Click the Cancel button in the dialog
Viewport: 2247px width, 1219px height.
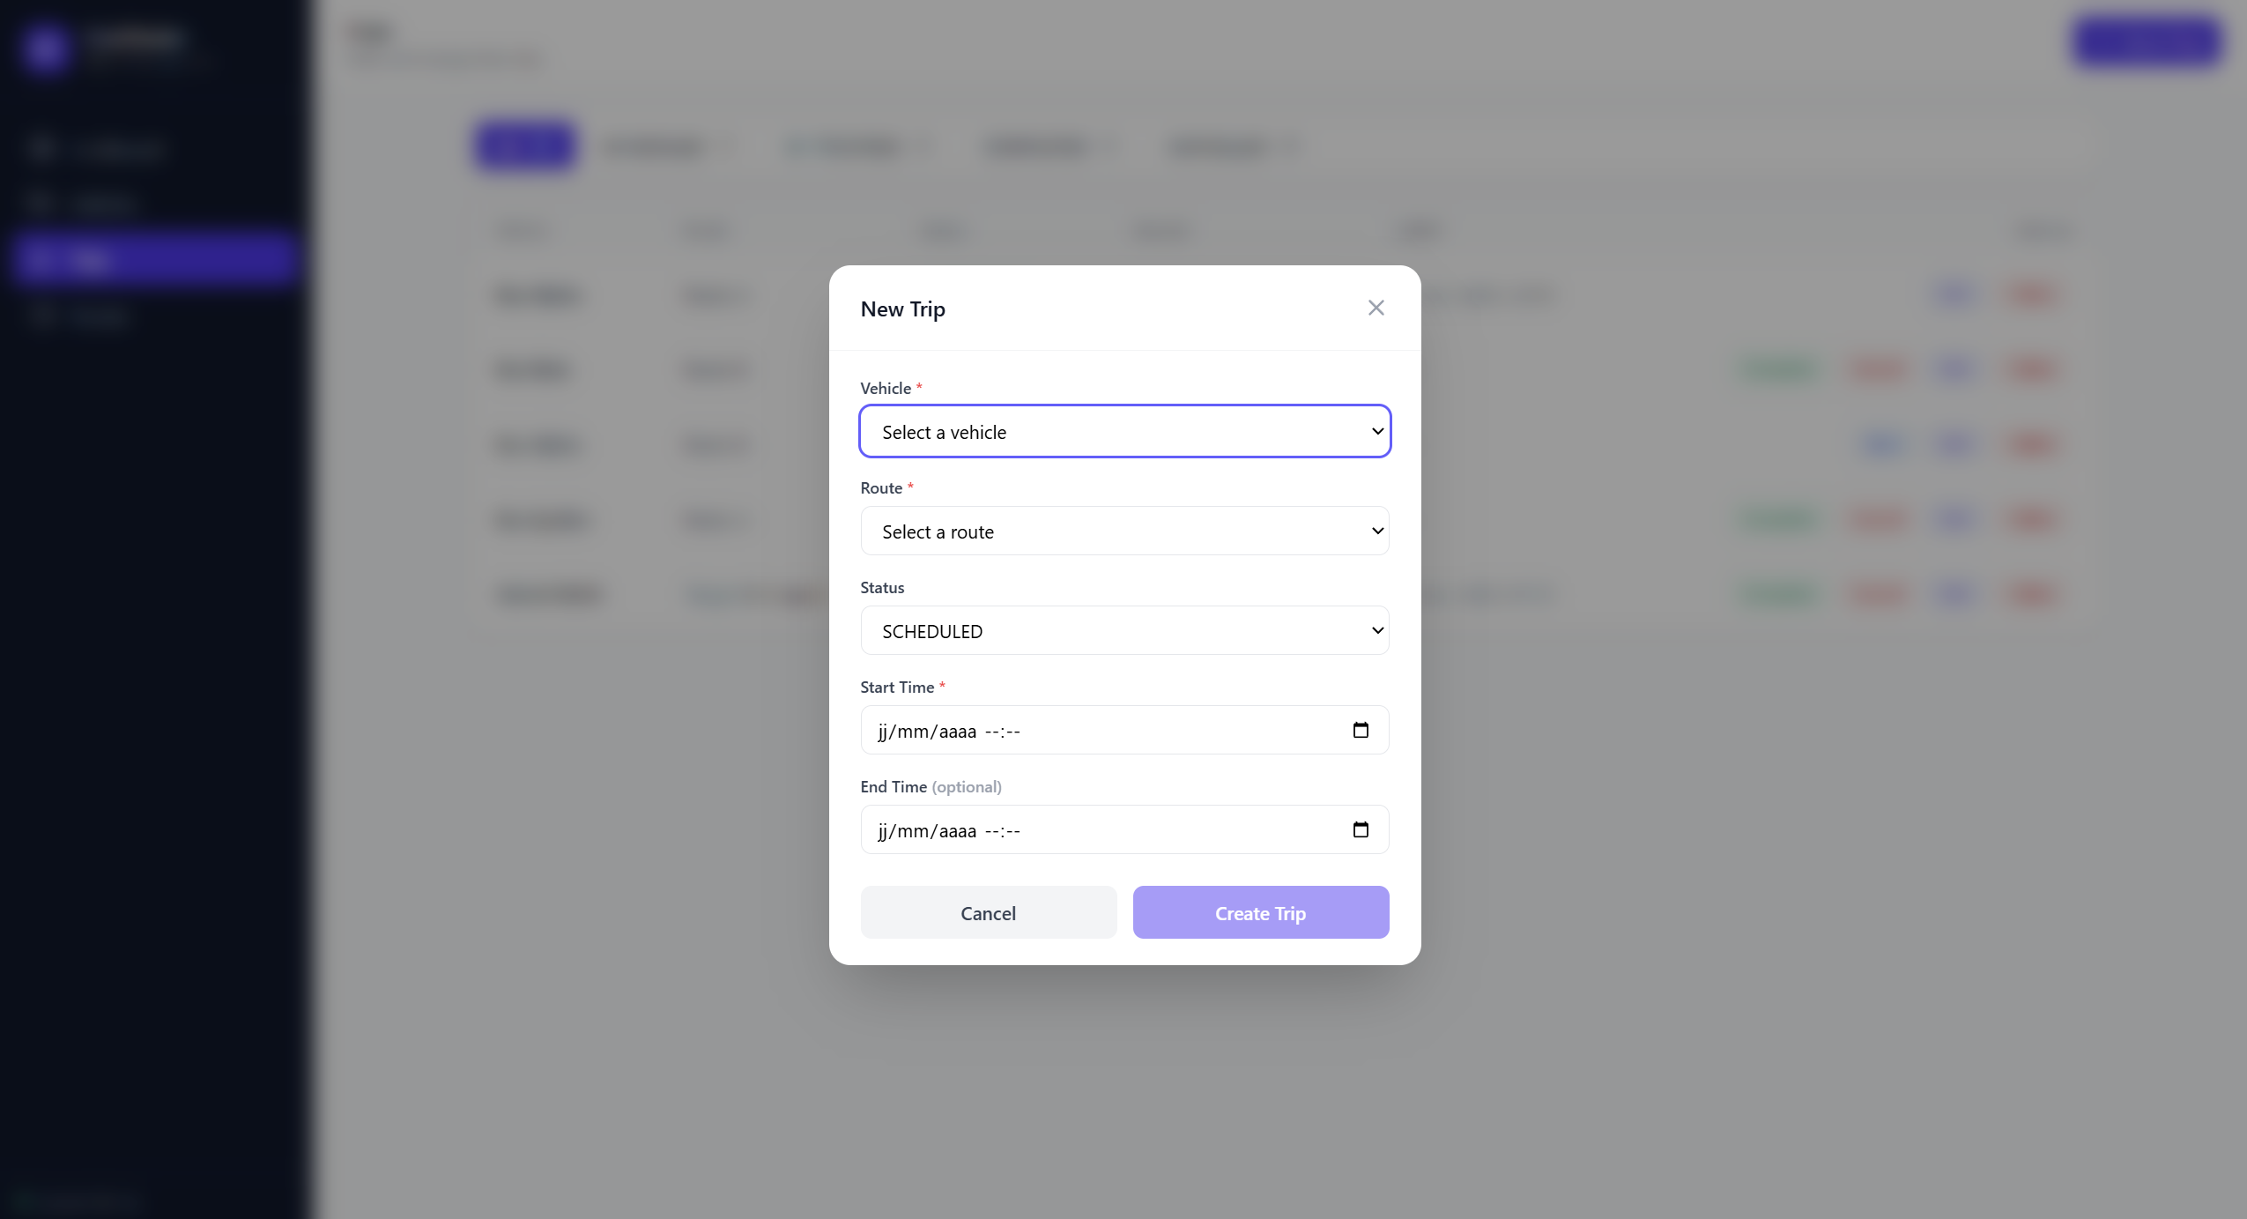(987, 912)
